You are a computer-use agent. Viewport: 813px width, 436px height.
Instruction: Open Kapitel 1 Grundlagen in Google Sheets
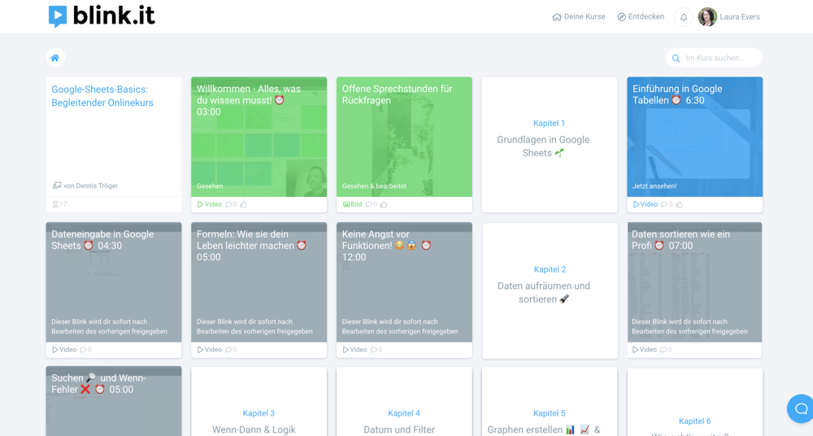(x=549, y=145)
